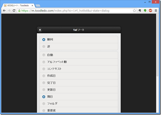Screen dimensions: 161x115
Task: Maximize the Chrome window
Action: (149, 2)
